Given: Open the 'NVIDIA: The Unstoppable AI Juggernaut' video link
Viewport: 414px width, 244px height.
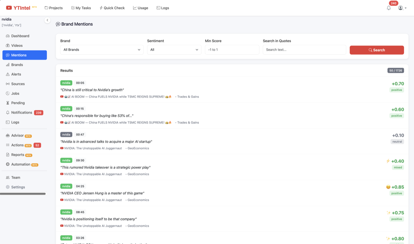Looking at the screenshot, I should coord(93,148).
